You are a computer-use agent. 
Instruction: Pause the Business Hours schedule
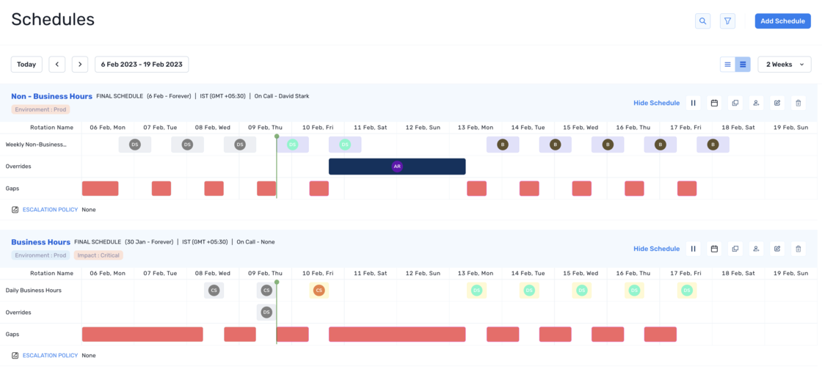[x=693, y=249]
